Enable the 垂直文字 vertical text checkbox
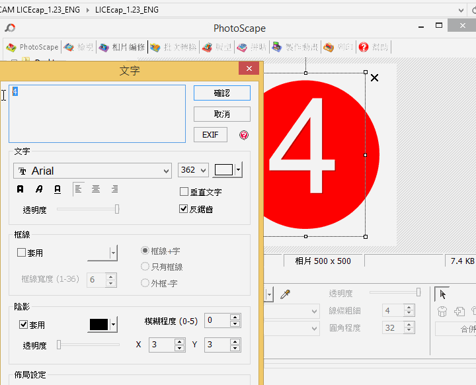The height and width of the screenshot is (385, 476). click(x=184, y=192)
